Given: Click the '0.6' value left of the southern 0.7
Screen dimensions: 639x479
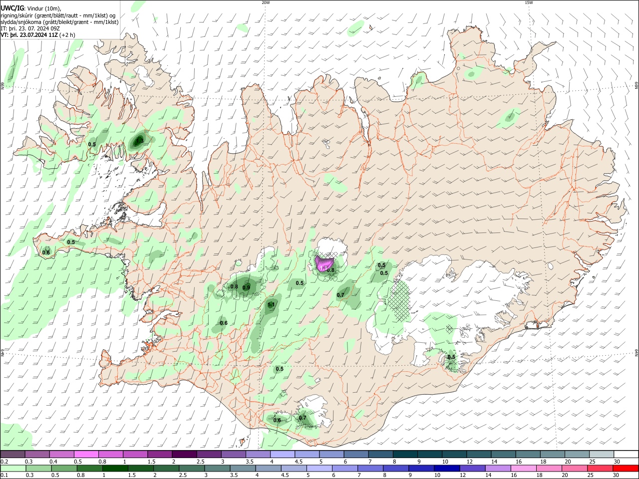Looking at the screenshot, I should (x=277, y=420).
